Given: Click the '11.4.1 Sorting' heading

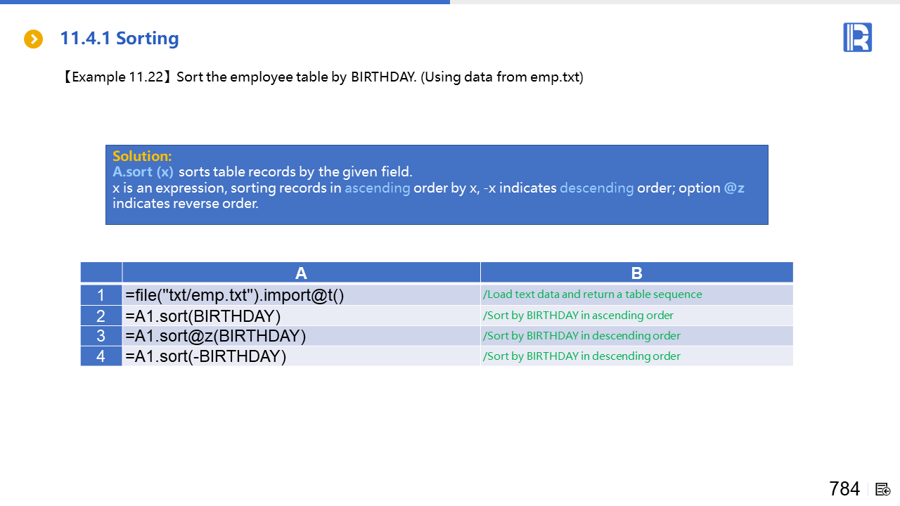Looking at the screenshot, I should [120, 39].
